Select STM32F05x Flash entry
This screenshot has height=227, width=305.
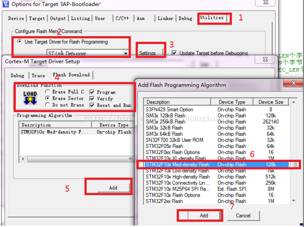216,146
